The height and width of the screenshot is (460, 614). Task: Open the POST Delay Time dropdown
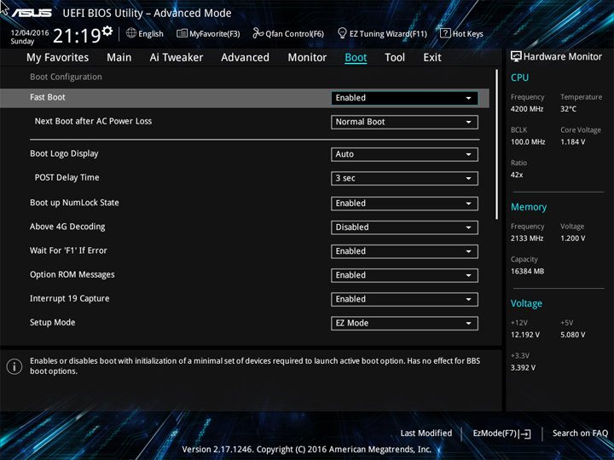coord(404,178)
